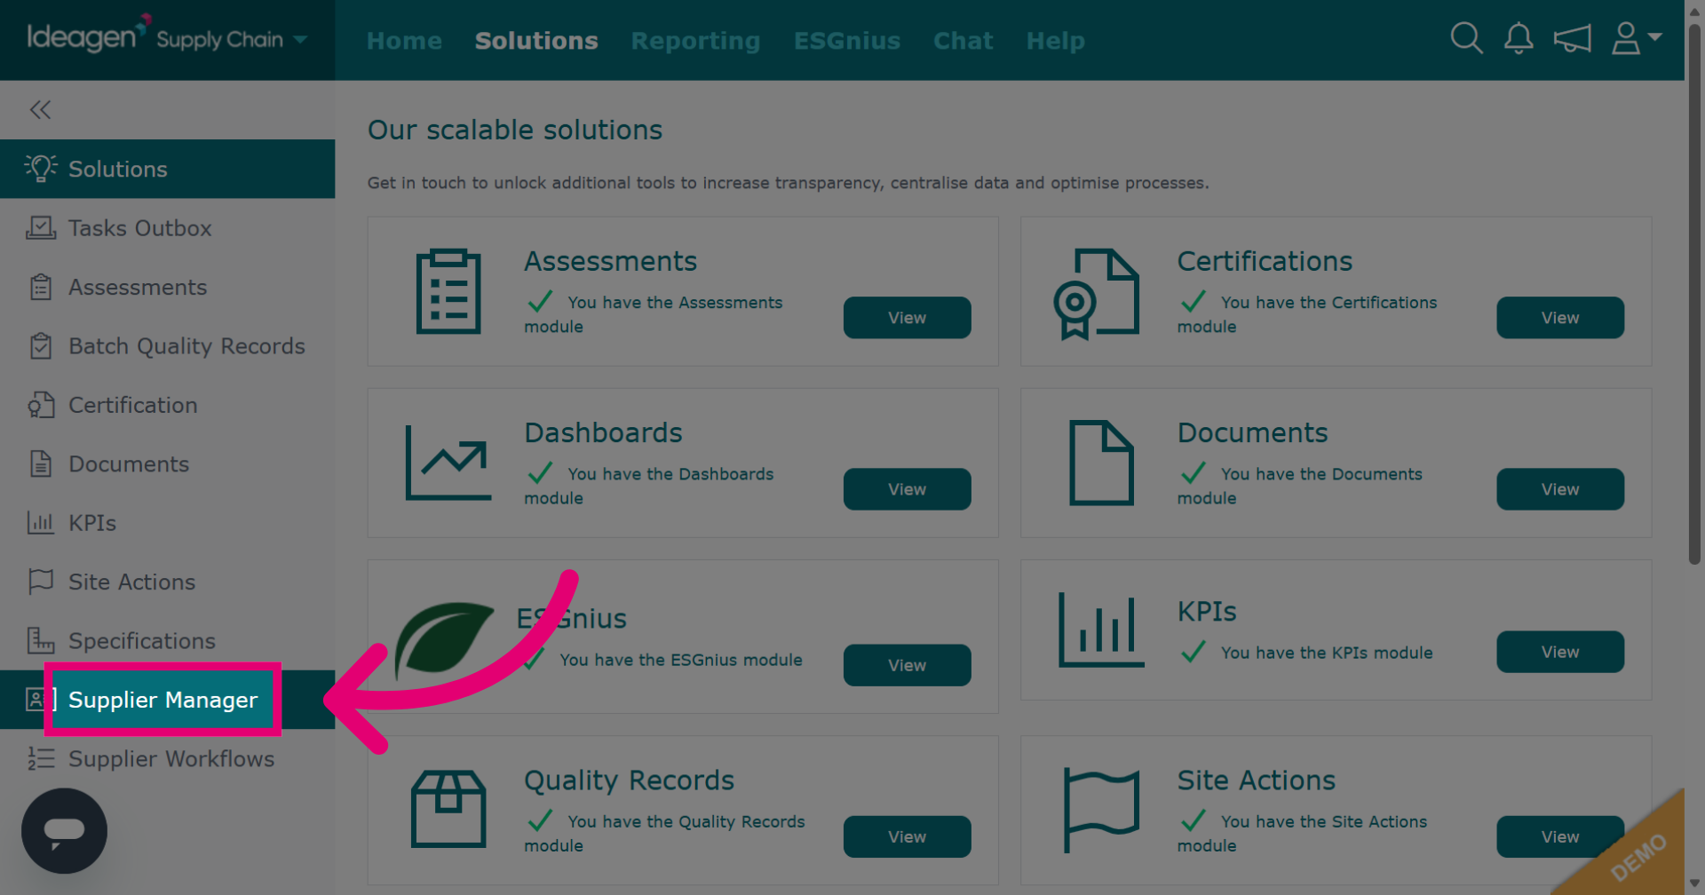Click the Certifications card heading
The image size is (1705, 895).
point(1265,261)
